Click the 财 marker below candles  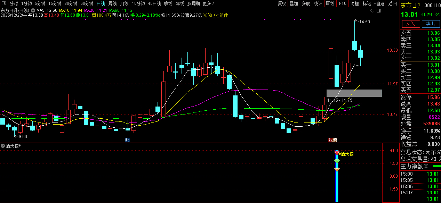coord(127,140)
